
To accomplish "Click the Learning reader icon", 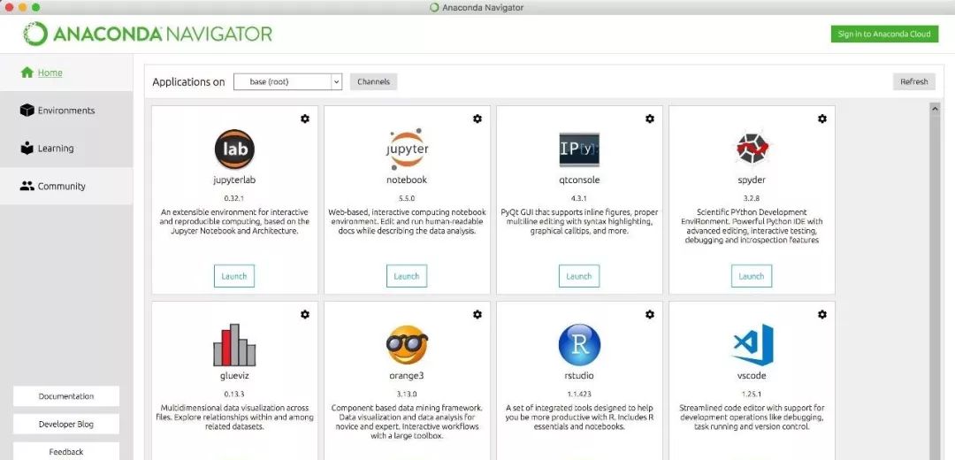I will pos(27,148).
